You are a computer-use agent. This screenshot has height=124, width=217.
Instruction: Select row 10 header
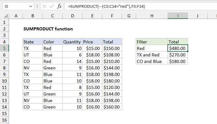(x=4, y=81)
